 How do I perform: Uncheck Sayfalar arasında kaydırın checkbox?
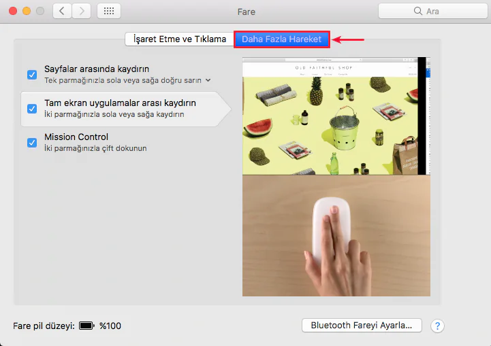pos(32,75)
